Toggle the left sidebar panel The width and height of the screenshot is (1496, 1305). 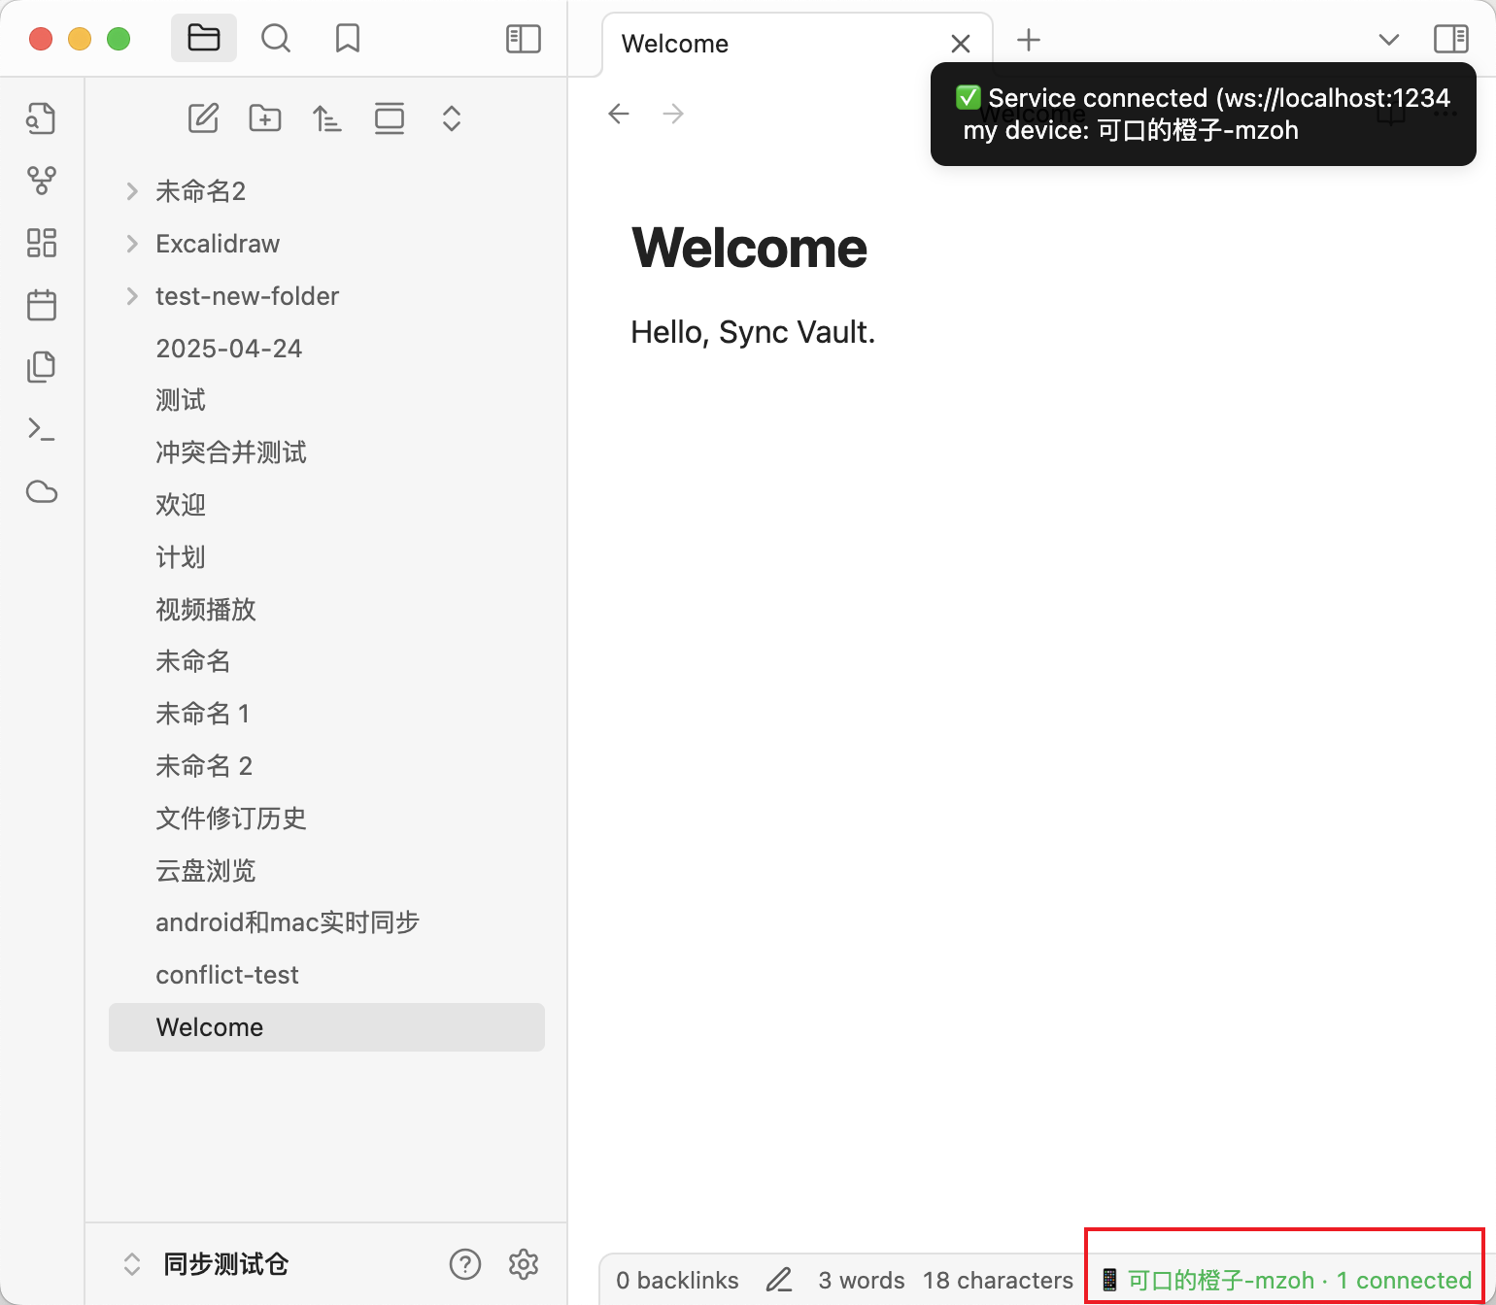coord(524,39)
